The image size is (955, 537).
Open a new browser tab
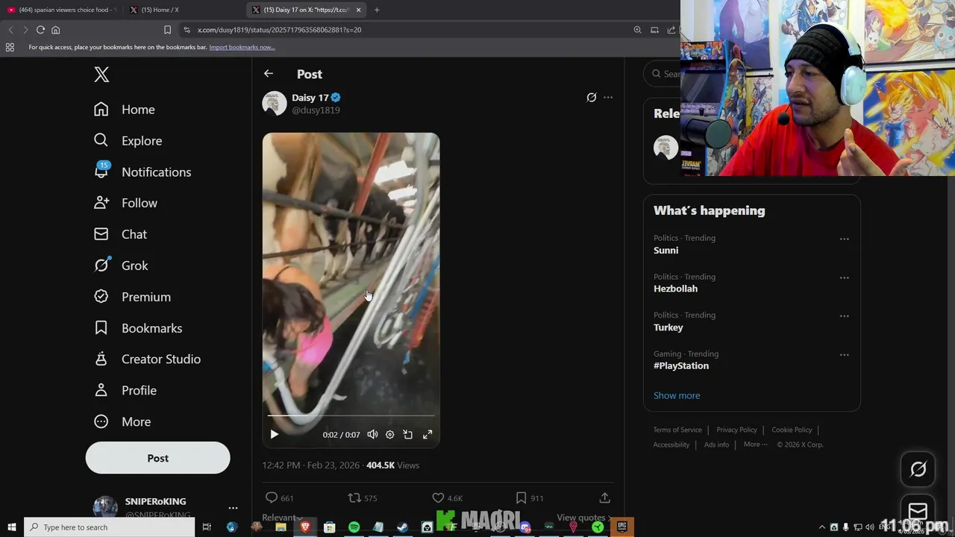coord(377,10)
